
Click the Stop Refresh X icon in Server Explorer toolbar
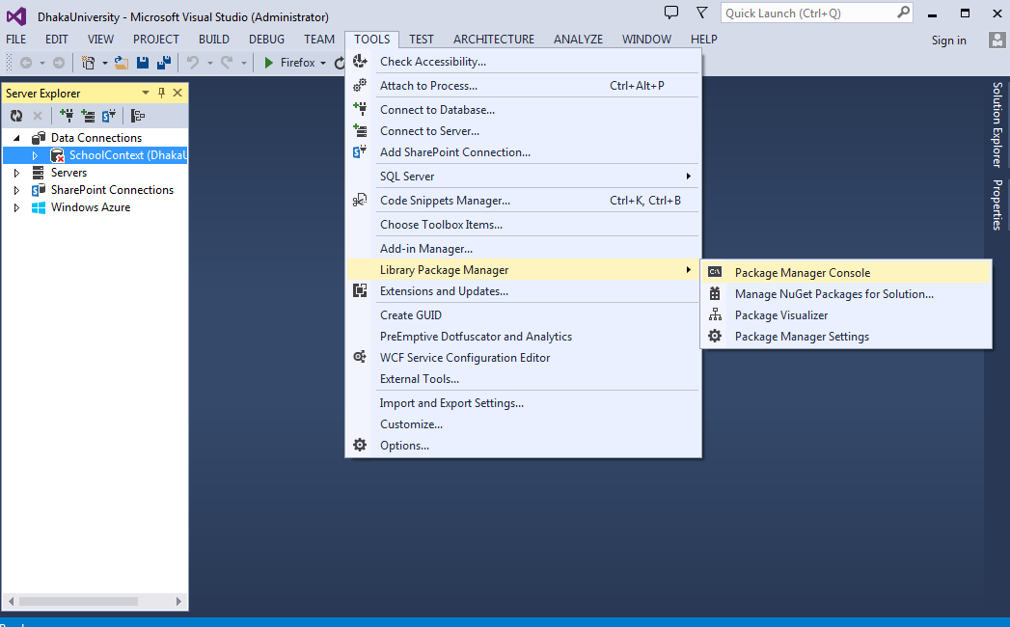38,116
